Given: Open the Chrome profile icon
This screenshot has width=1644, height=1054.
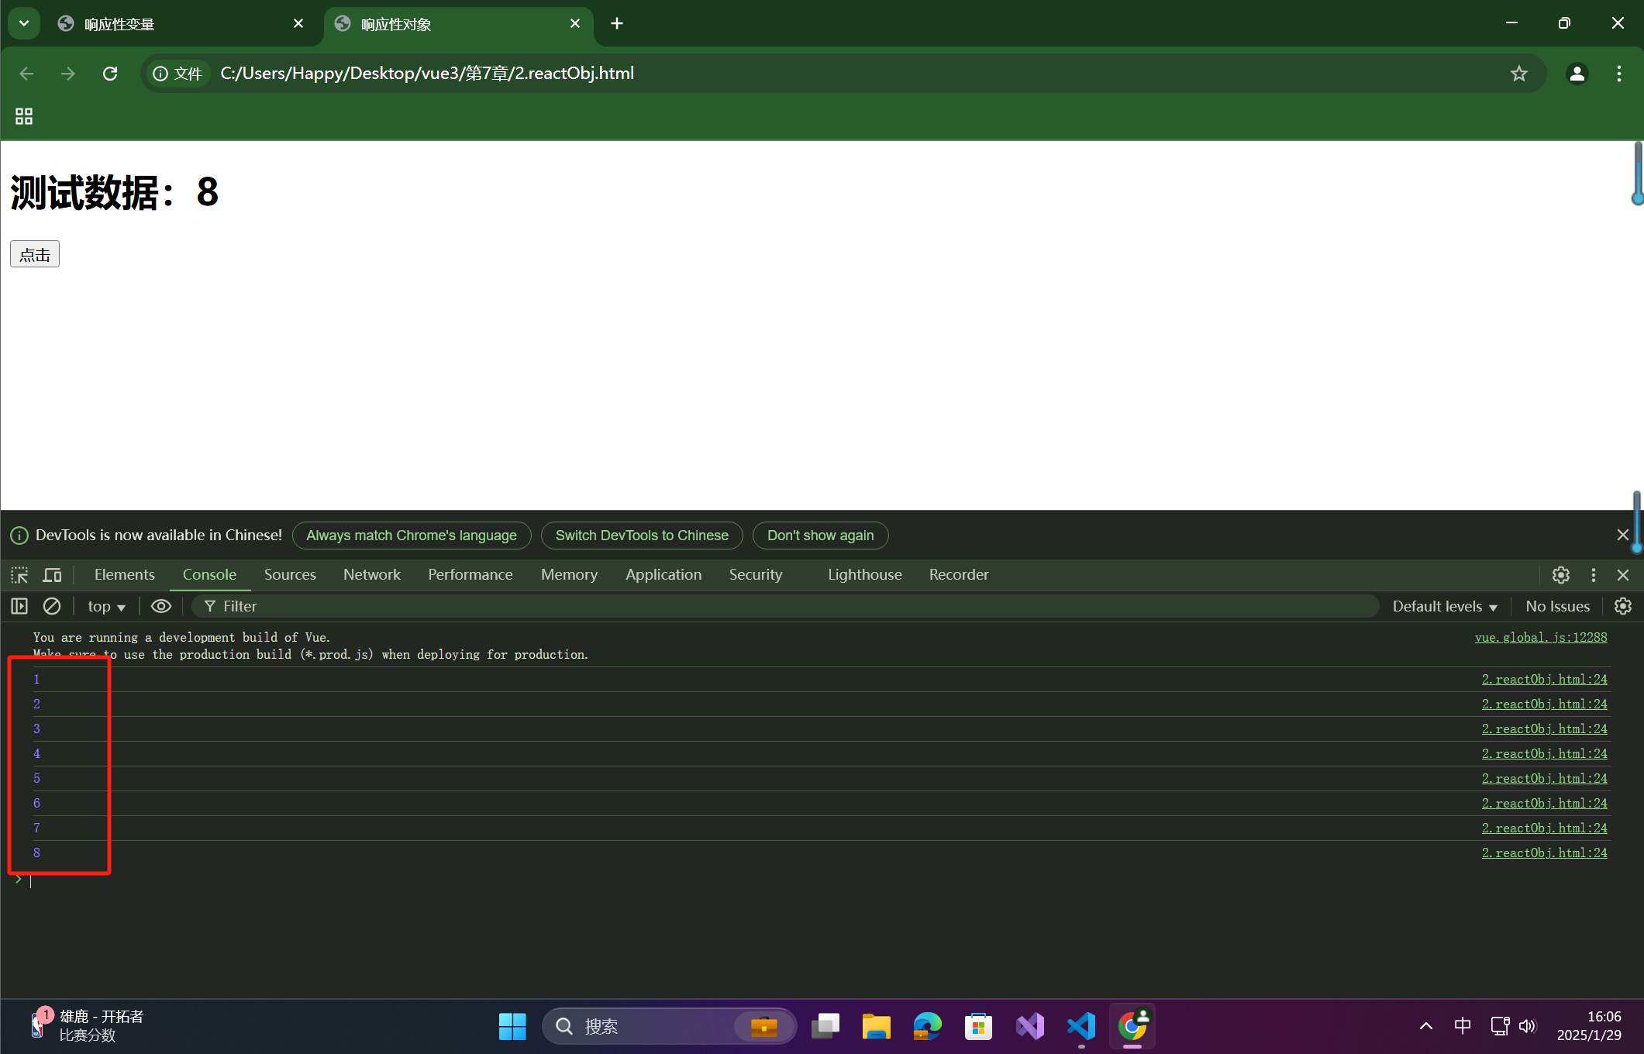Looking at the screenshot, I should coord(1578,73).
